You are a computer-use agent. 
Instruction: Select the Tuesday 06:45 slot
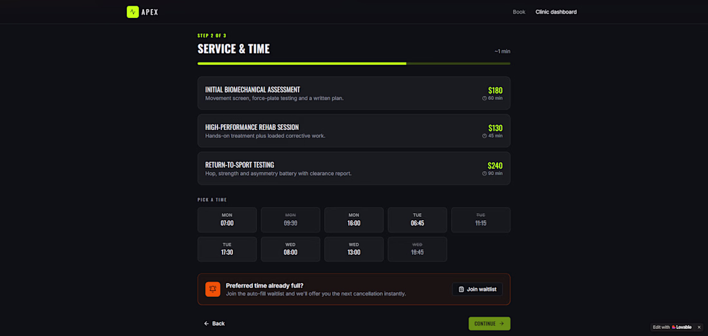click(x=417, y=220)
